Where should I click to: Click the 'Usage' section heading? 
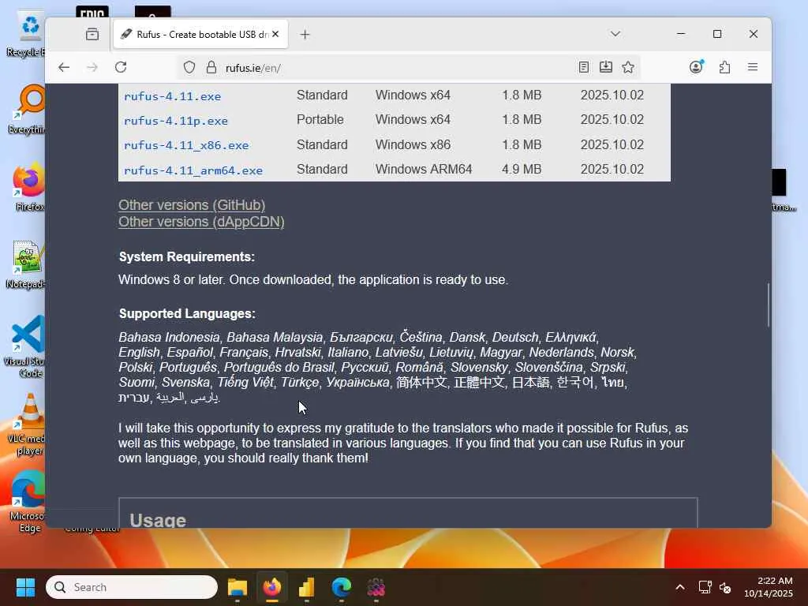158,520
